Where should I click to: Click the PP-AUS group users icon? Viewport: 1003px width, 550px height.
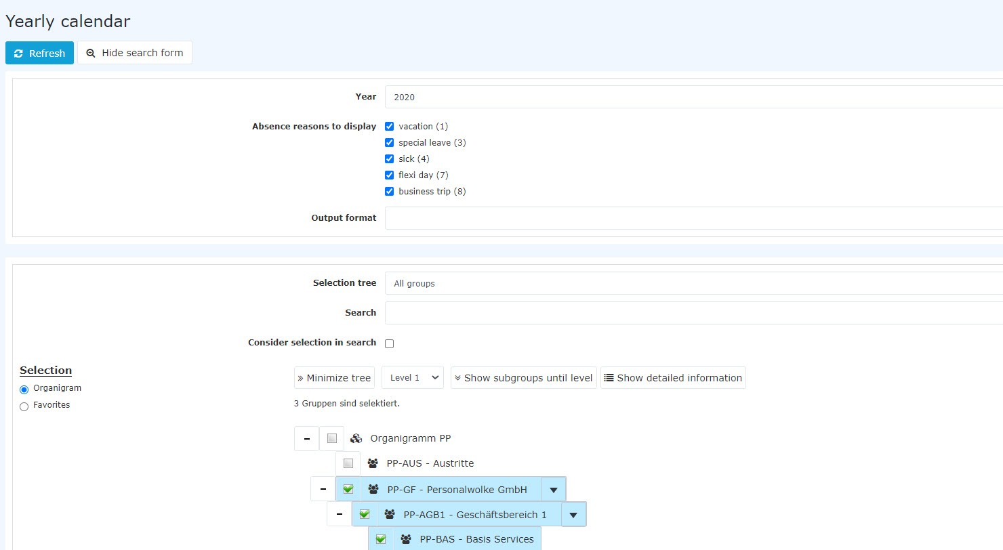pos(373,463)
